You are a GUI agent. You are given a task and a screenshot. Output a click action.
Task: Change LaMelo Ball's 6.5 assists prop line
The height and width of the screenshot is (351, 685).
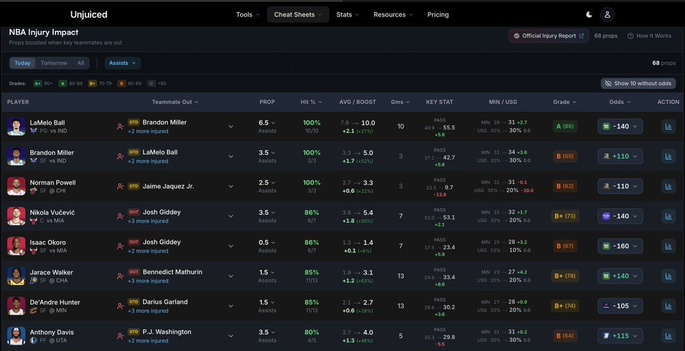(267, 123)
